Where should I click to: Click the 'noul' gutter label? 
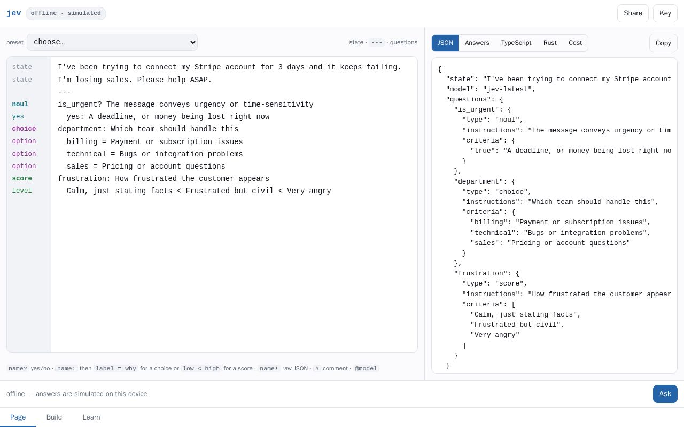[20, 105]
